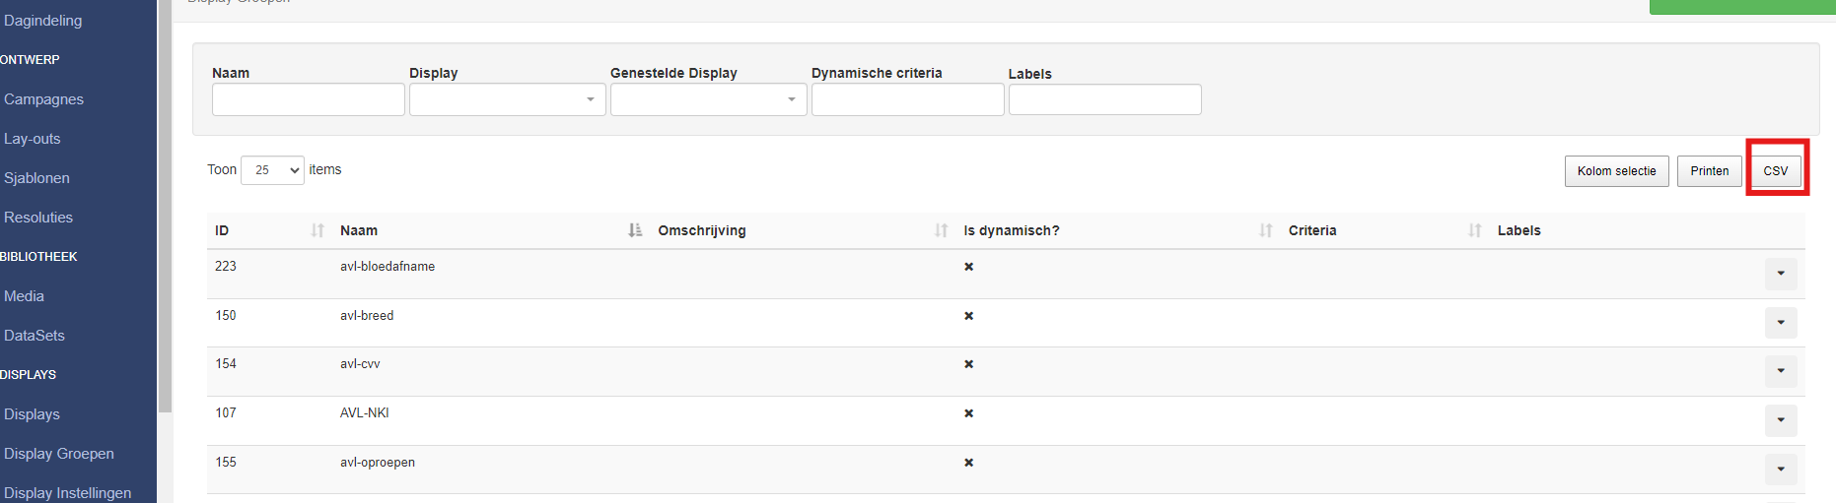
Task: Sort by Is dynamisch? column arrows
Action: (x=1265, y=230)
